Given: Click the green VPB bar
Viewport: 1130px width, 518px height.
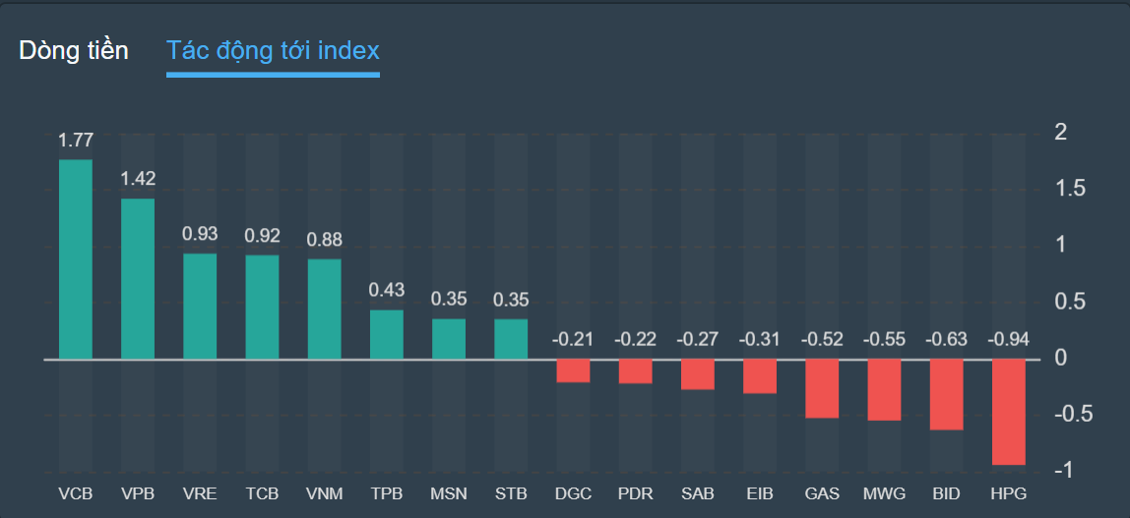Looking at the screenshot, I should pyautogui.click(x=138, y=279).
